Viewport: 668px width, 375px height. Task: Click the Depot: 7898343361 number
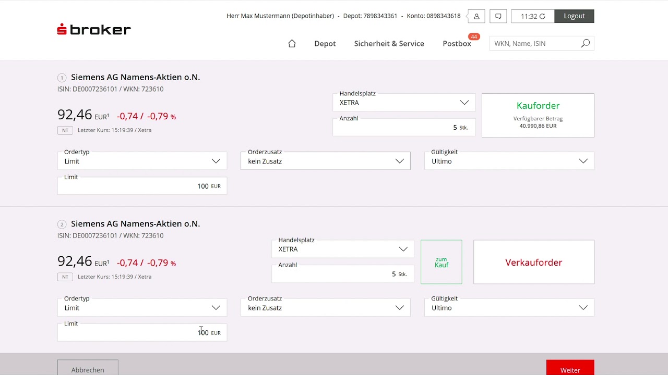point(371,16)
